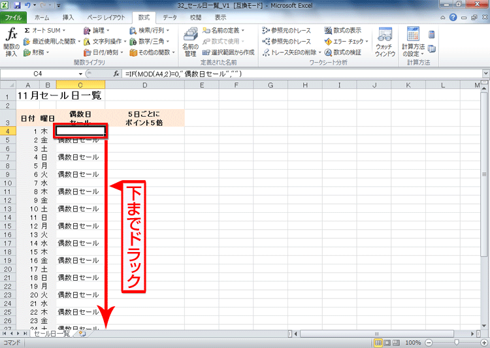Click the vertical scrollbar thumb
The height and width of the screenshot is (348, 490).
click(484, 174)
